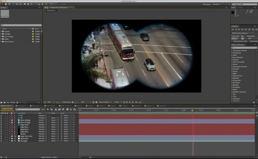Enable motion blur switch in timeline
Image resolution: width=258 pixels, height=159 pixels.
63,109
